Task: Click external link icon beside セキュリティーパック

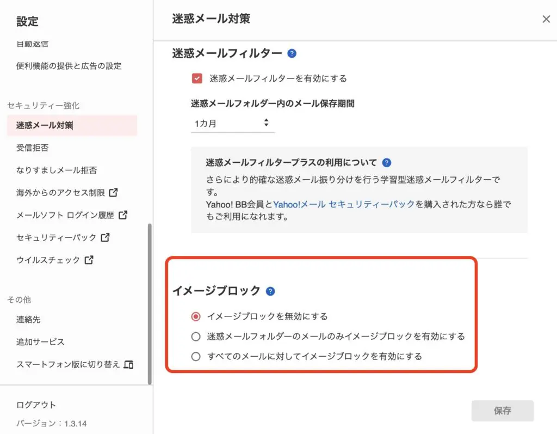Action: coord(105,237)
